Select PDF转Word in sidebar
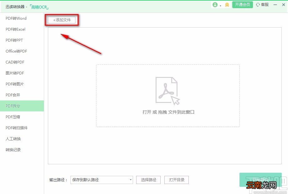The image size is (288, 194). [x=22, y=18]
